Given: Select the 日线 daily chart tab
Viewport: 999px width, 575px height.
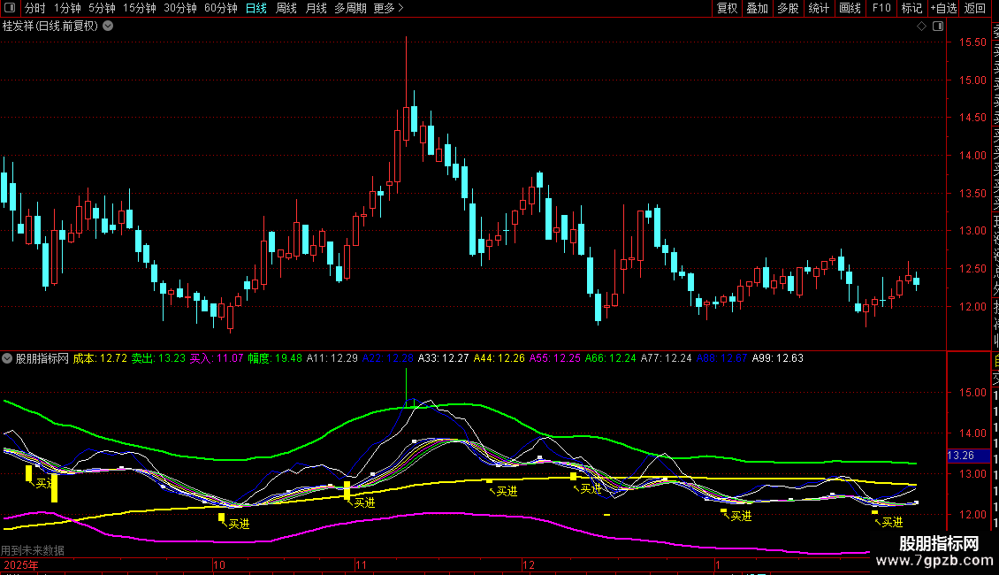Looking at the screenshot, I should tap(256, 8).
